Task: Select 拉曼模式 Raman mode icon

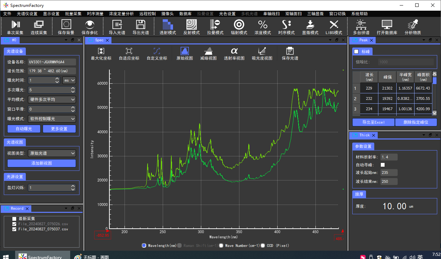Action: [x=215, y=25]
